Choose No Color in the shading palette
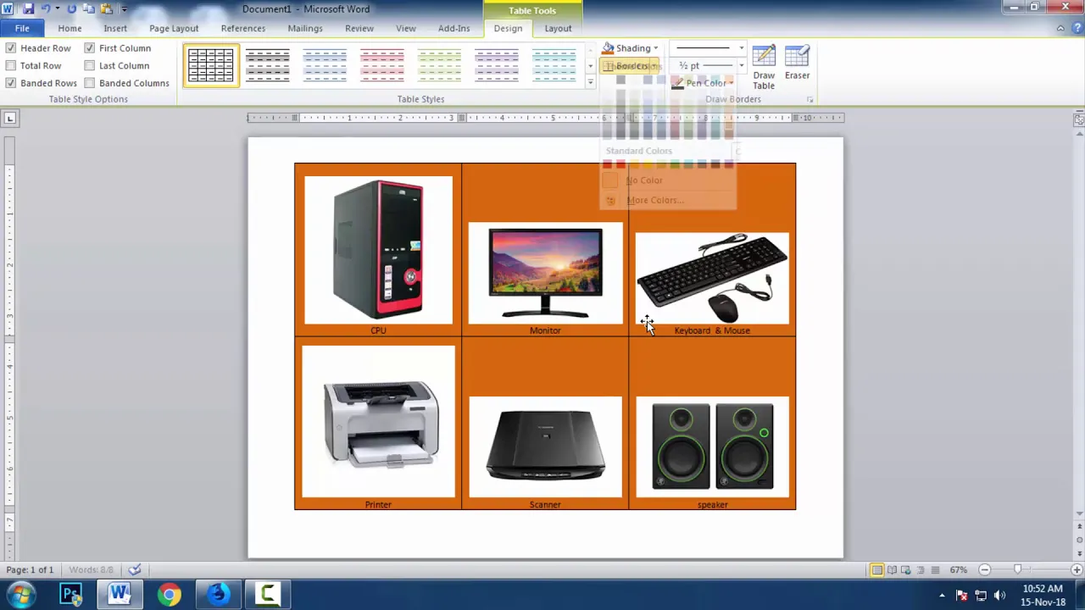Screen dimensions: 1085x610 (x=644, y=180)
